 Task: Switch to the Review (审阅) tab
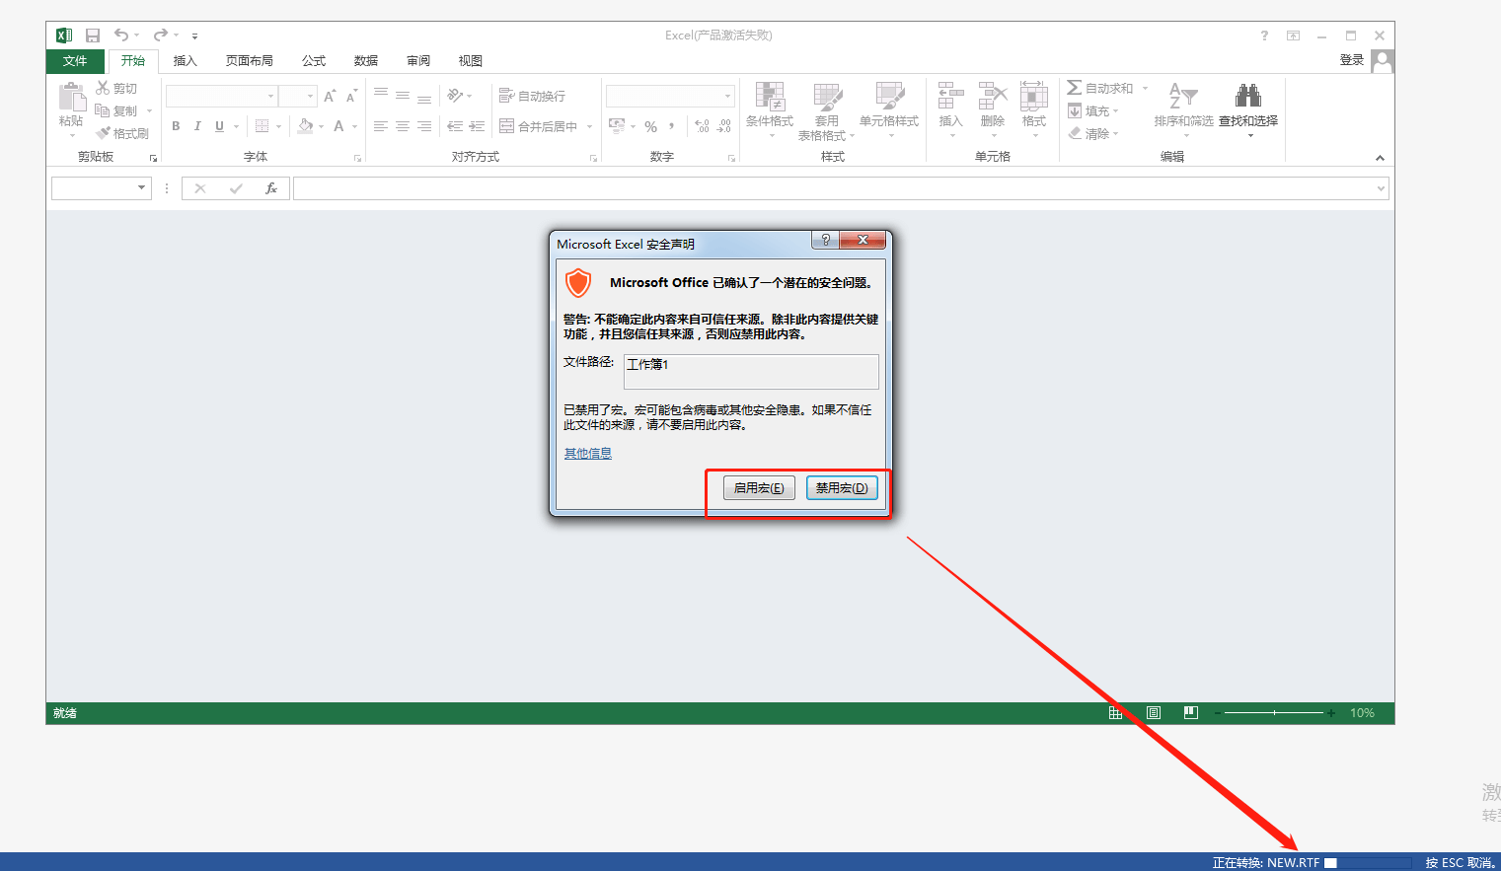418,60
